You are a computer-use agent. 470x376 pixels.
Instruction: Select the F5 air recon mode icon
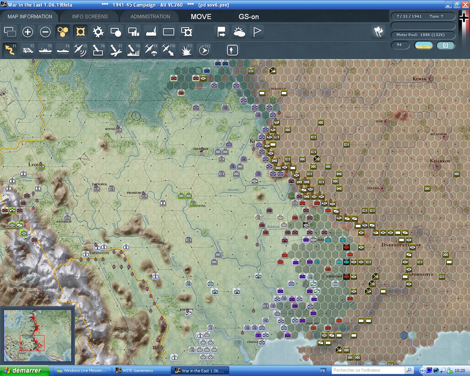(80, 50)
